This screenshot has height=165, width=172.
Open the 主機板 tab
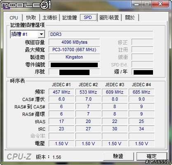pos(50,18)
